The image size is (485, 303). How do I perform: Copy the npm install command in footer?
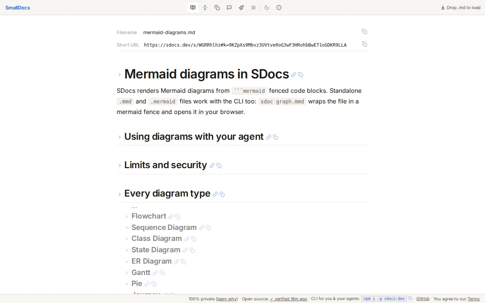pos(410,299)
